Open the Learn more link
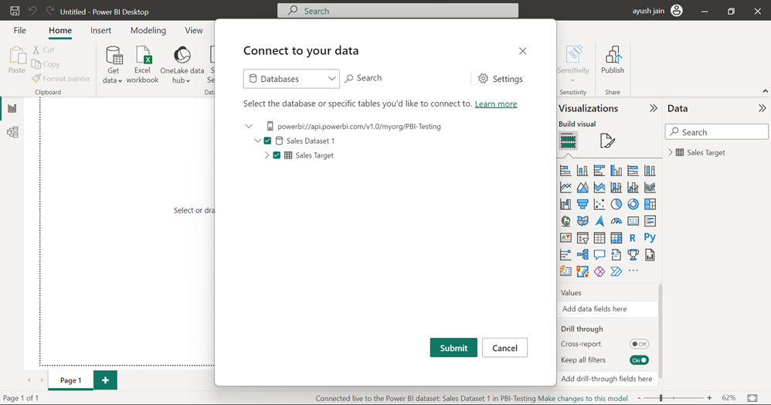 coord(496,104)
